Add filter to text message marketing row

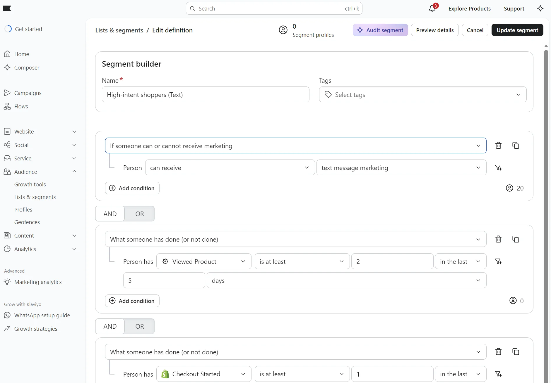click(499, 168)
